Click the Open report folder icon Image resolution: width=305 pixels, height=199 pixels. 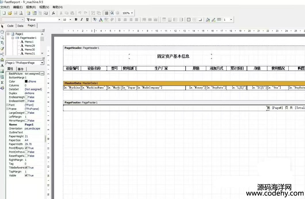9,13
